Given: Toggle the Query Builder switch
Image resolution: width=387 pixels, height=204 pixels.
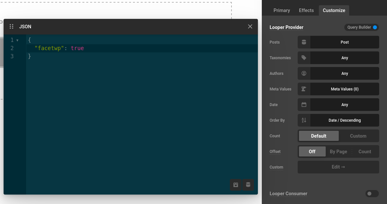Looking at the screenshot, I should [x=375, y=27].
